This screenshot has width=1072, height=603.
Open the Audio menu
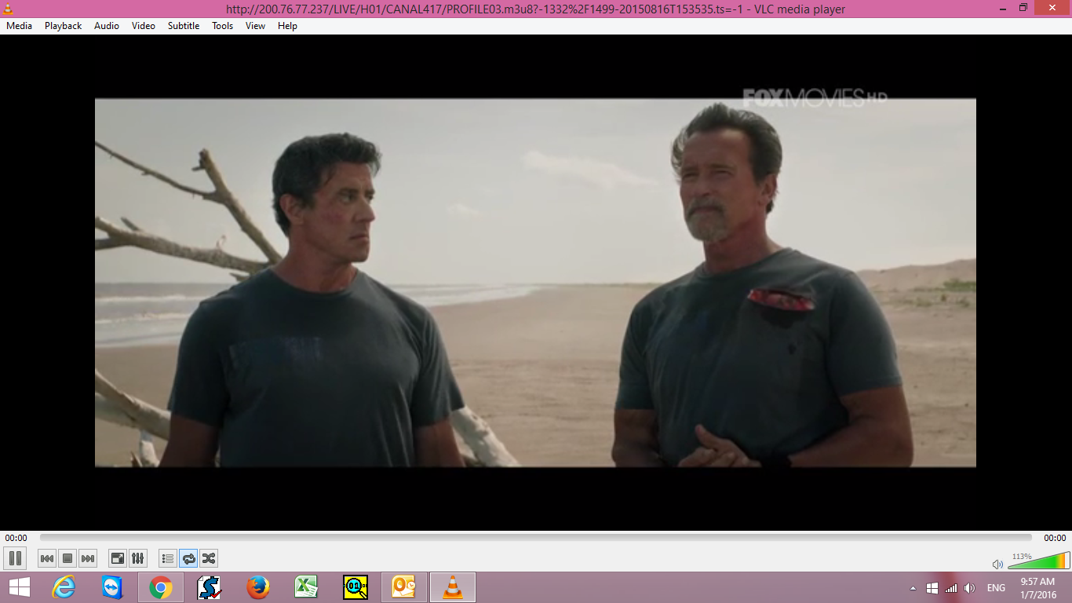pyautogui.click(x=107, y=26)
